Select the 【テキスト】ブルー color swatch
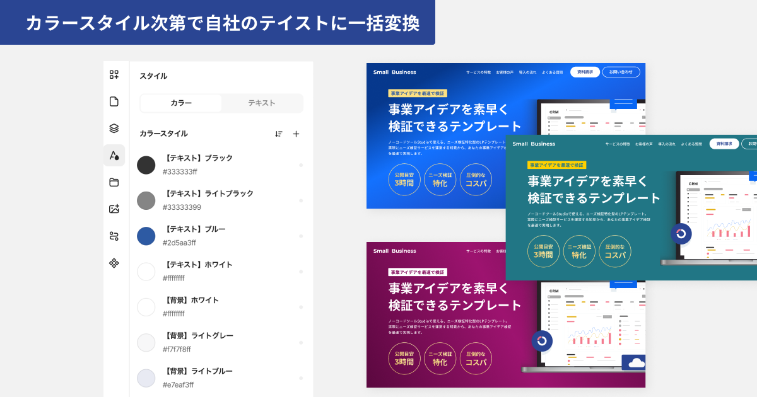This screenshot has height=397, width=757. (x=146, y=237)
